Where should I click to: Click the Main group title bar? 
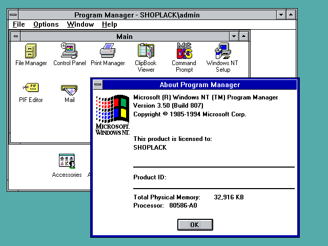point(125,36)
